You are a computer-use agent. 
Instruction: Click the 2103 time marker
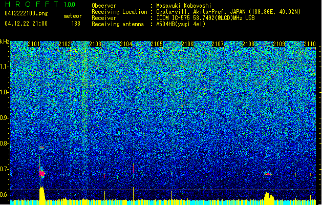[95, 44]
